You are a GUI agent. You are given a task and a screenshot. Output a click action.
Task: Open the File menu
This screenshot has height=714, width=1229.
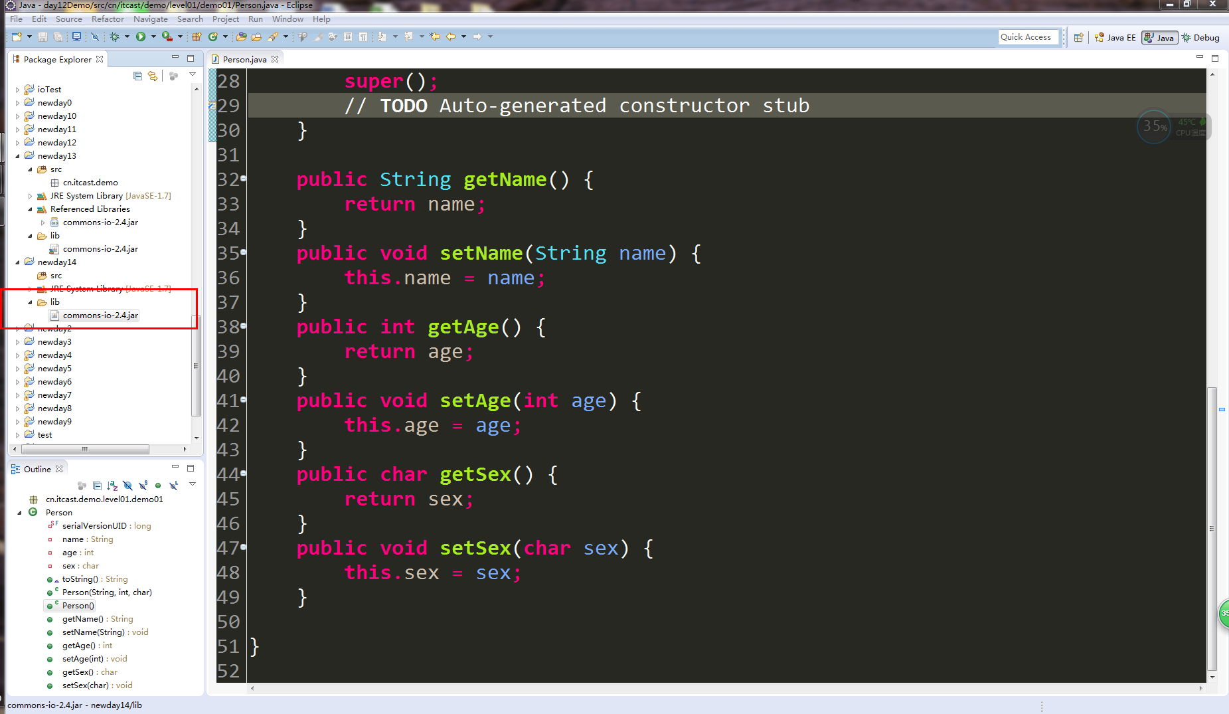17,19
